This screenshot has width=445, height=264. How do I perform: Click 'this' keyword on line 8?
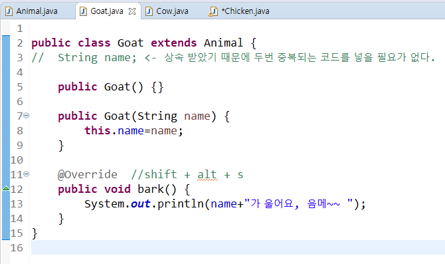(98, 131)
